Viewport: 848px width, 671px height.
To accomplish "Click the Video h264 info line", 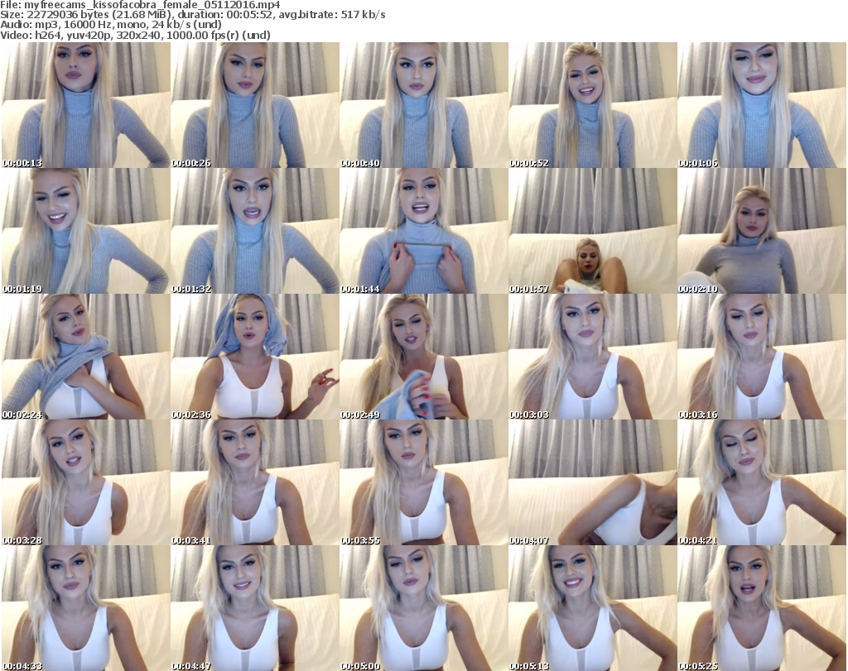I will [135, 35].
